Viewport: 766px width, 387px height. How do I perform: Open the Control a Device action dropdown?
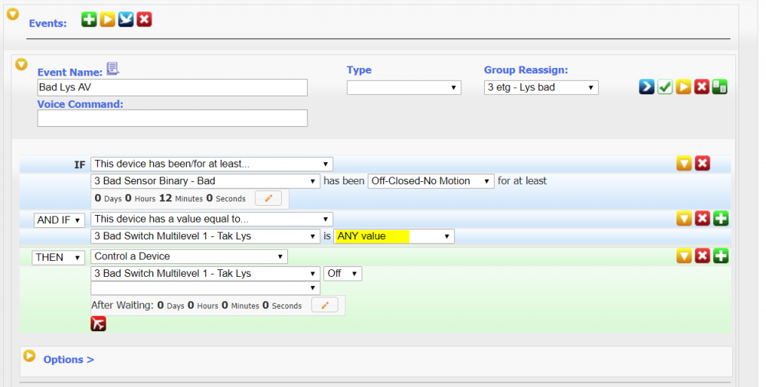coord(189,256)
